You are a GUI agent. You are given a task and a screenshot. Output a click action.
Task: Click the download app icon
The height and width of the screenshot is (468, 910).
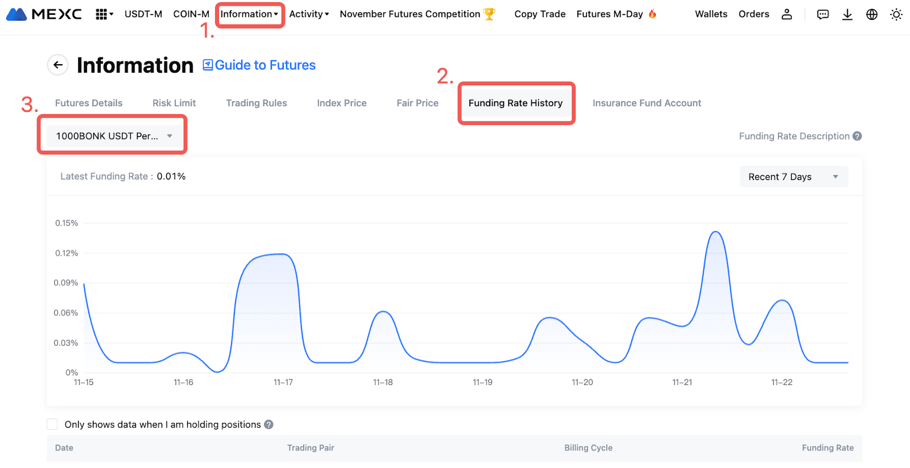point(847,14)
